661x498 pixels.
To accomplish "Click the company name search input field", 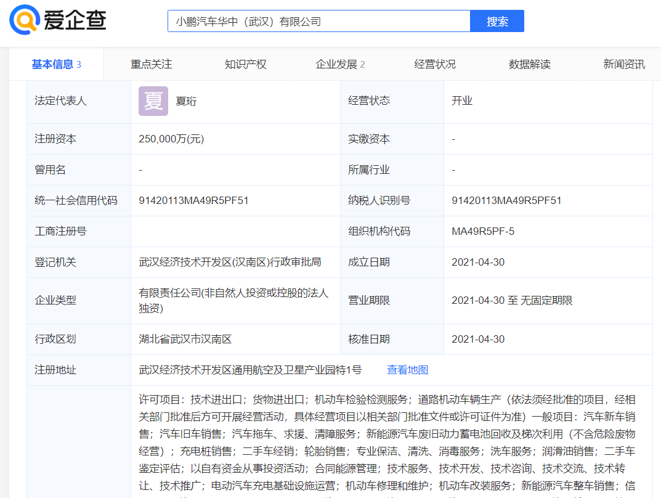I will click(x=318, y=21).
